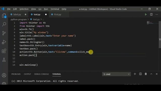Click 'python program' breadcrumb folder

point(19,19)
